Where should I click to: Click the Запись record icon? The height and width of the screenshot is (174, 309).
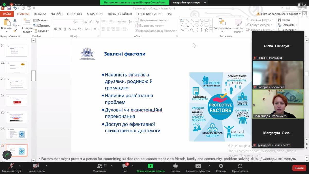pyautogui.click(x=175, y=166)
